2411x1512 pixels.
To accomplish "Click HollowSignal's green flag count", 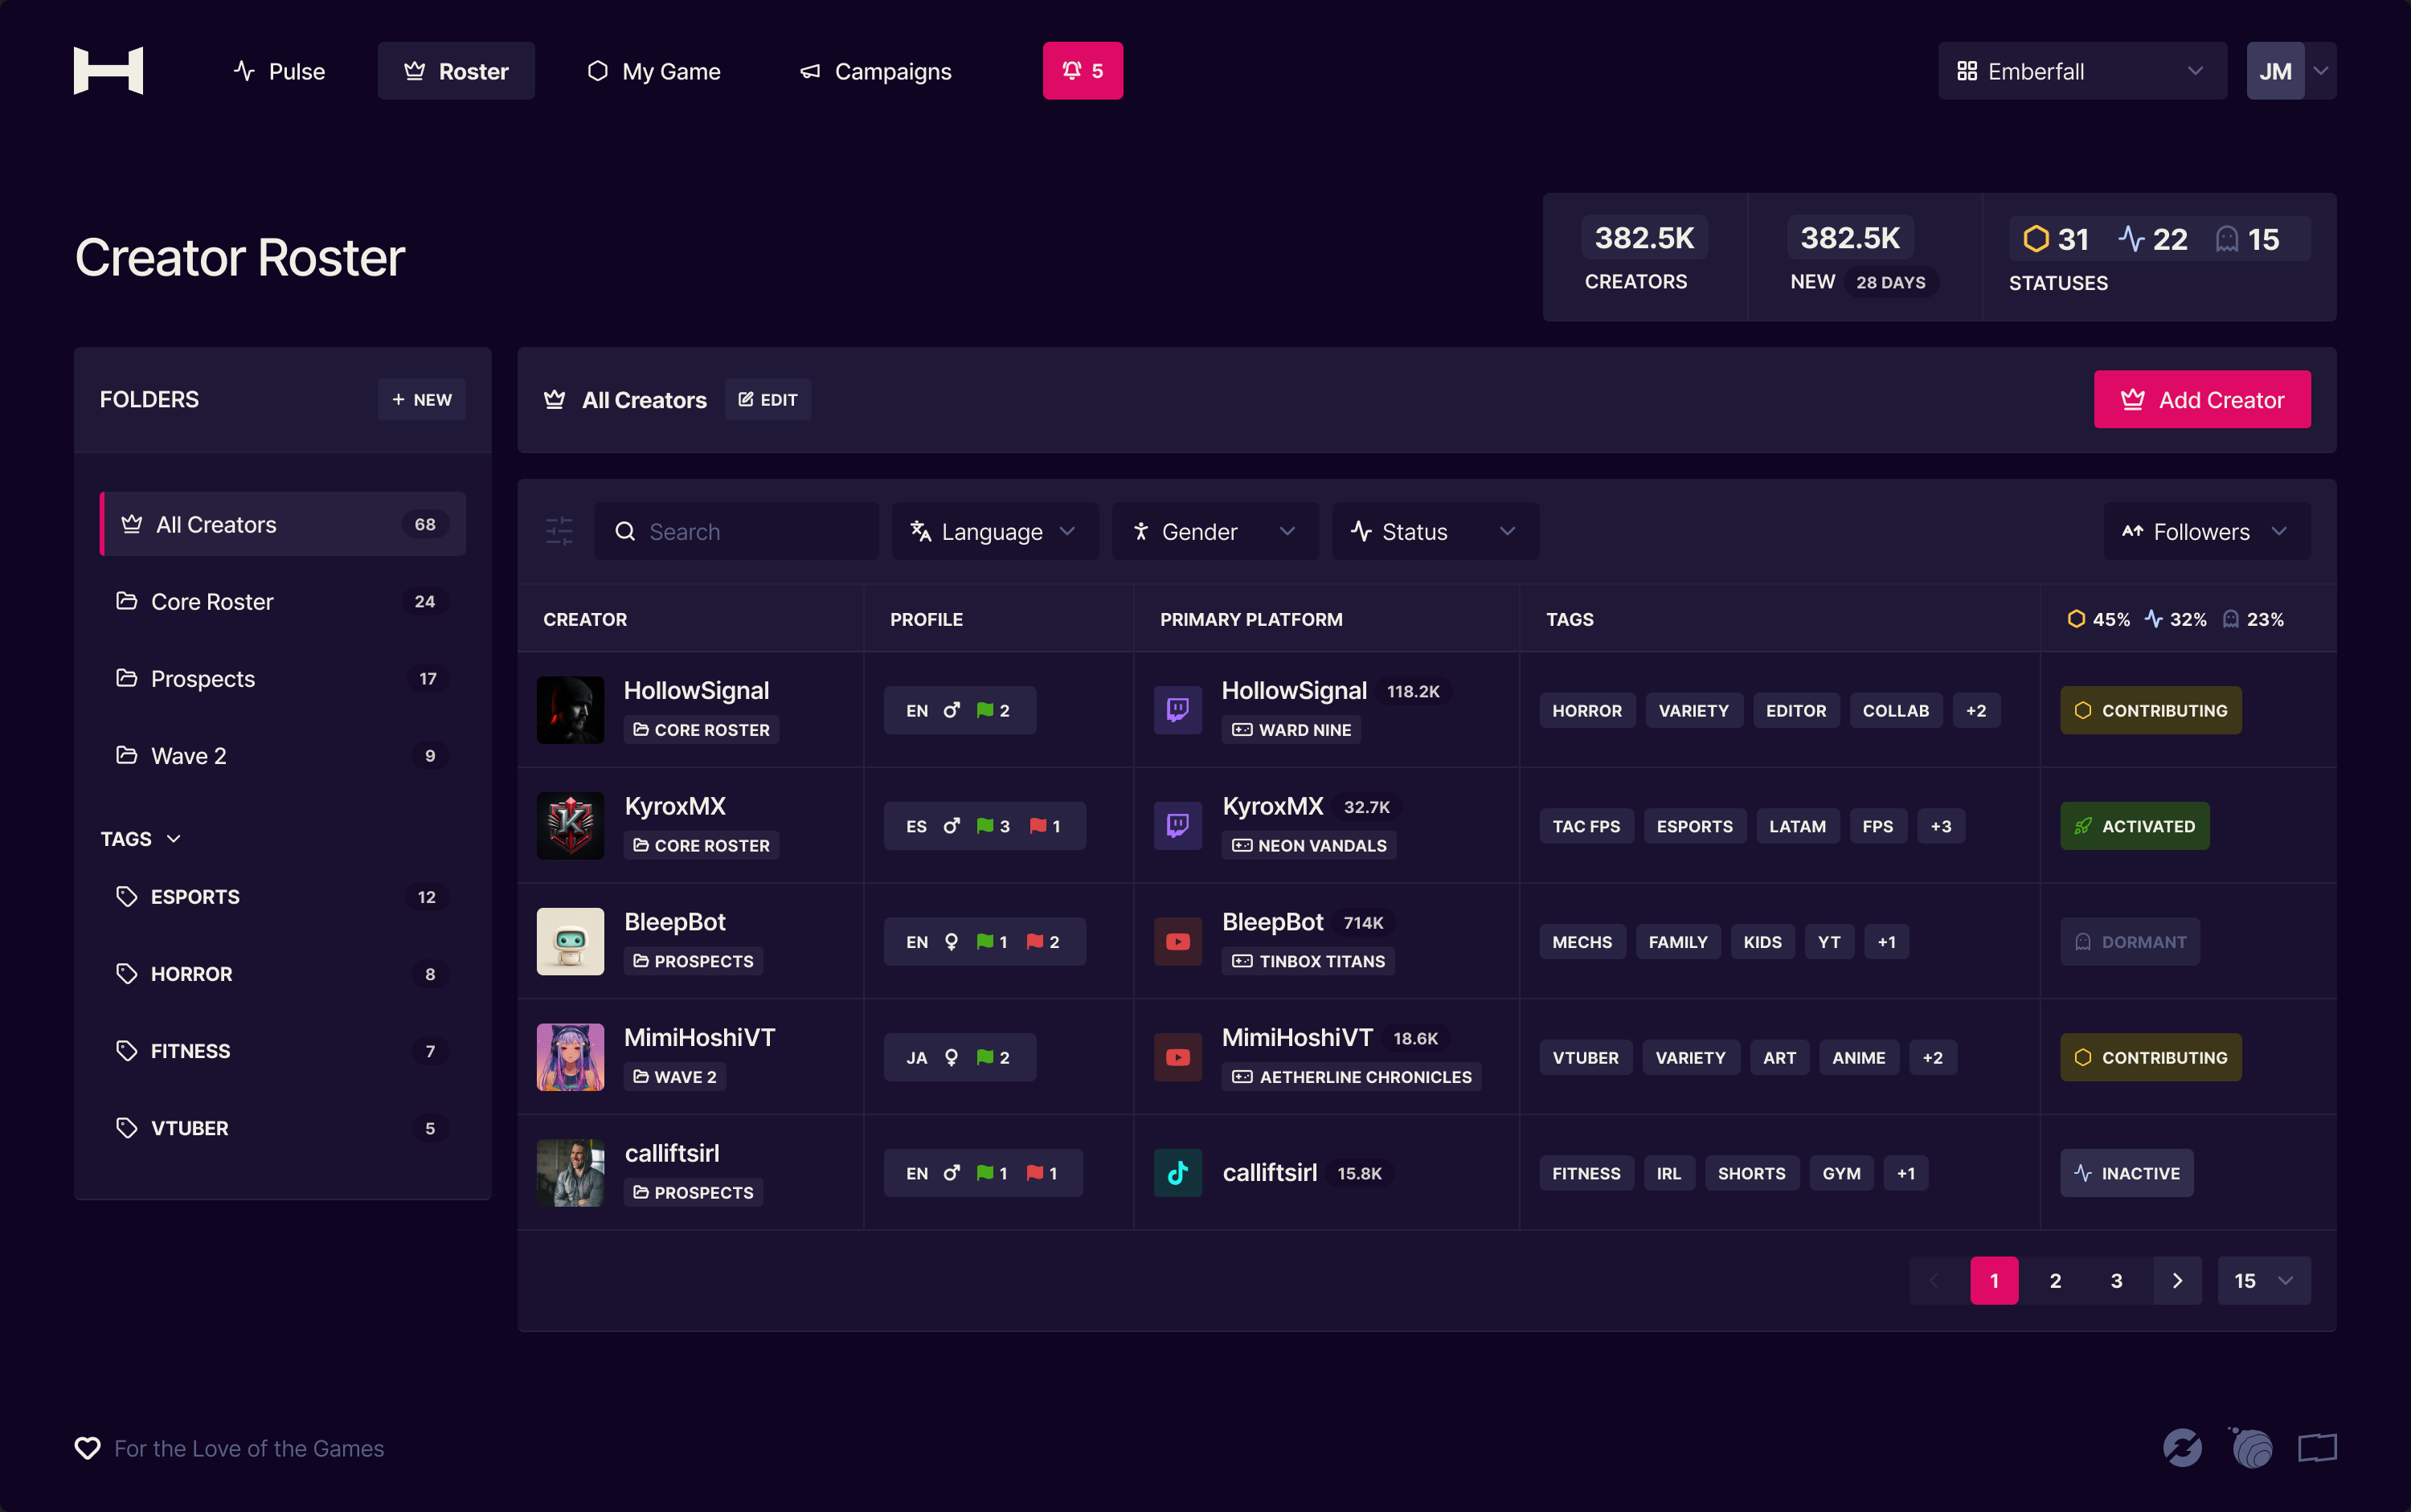I will [993, 710].
